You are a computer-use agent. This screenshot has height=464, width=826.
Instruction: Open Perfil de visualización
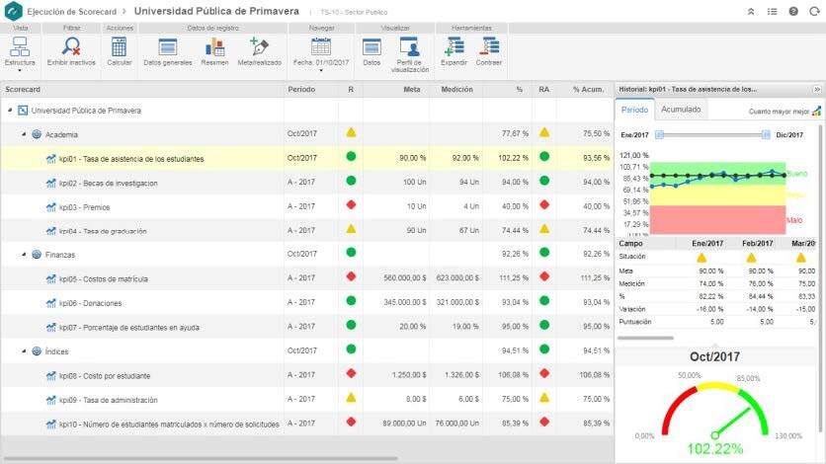409,46
